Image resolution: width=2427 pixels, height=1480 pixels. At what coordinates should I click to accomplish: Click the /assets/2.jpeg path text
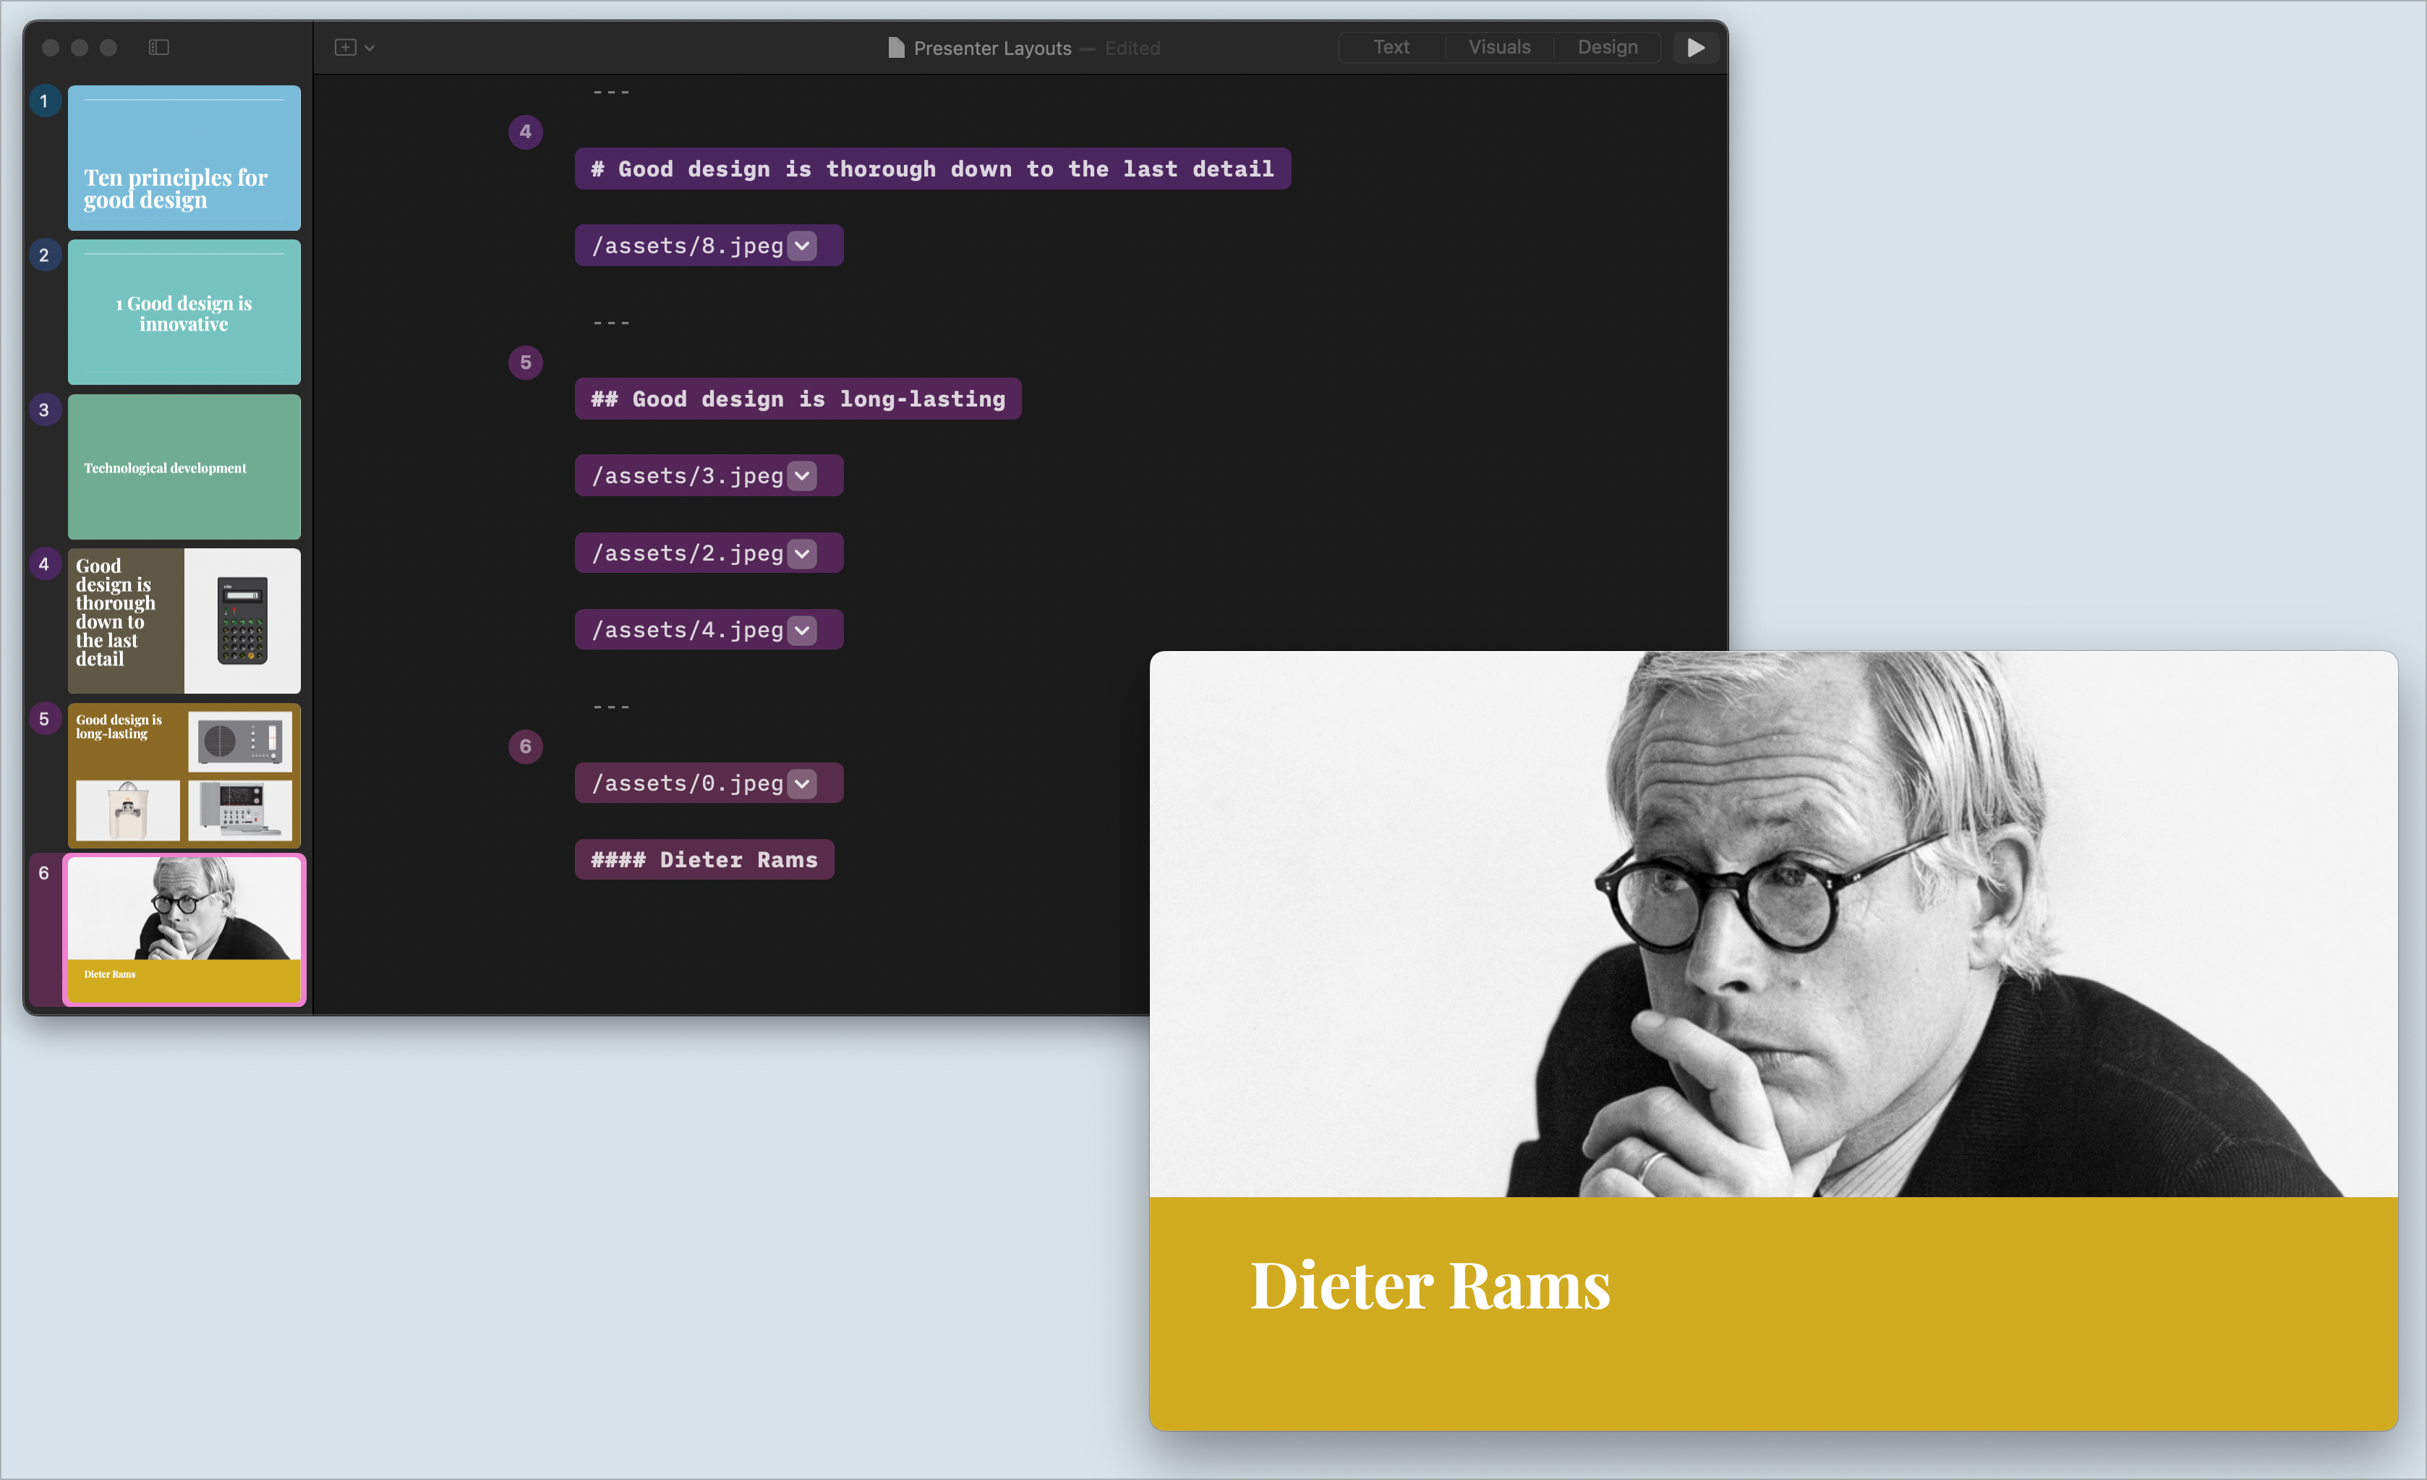(686, 554)
